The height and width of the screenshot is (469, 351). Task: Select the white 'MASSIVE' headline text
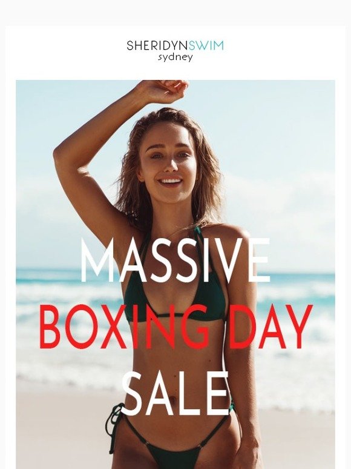tap(175, 261)
